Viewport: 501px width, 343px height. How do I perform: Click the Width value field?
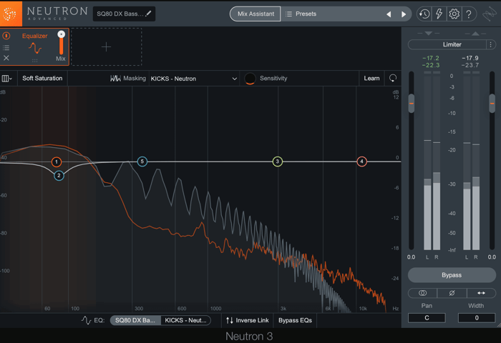point(477,318)
